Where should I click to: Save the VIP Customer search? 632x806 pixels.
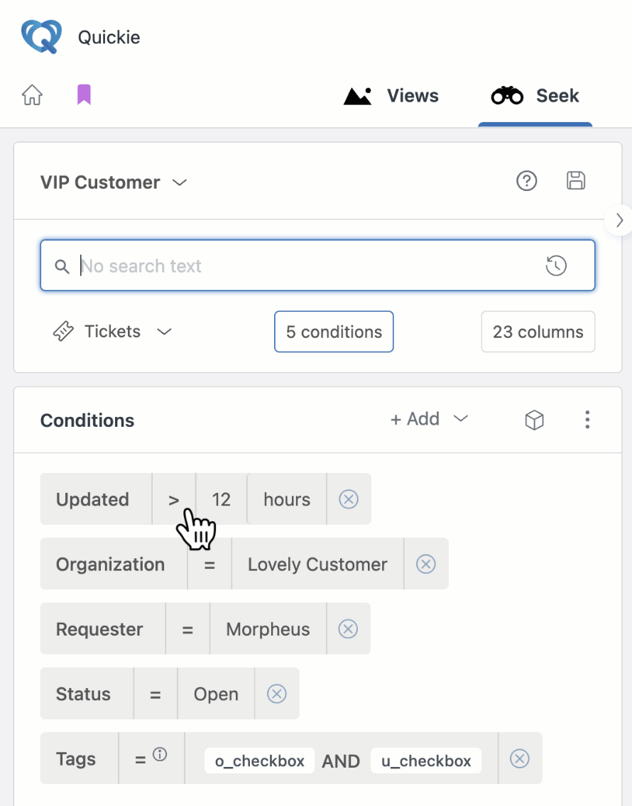(x=575, y=181)
